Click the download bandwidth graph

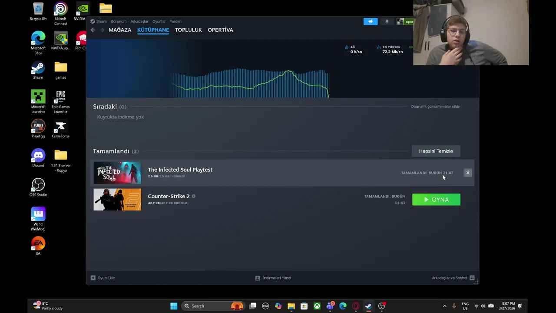tap(250, 83)
